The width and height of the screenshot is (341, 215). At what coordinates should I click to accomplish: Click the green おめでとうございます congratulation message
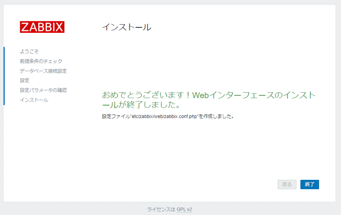pyautogui.click(x=209, y=100)
